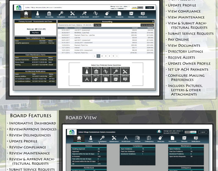Viewport: 218px width, 171px height.
Task: Open the Invoices icon in Board View
Action: pos(137,139)
